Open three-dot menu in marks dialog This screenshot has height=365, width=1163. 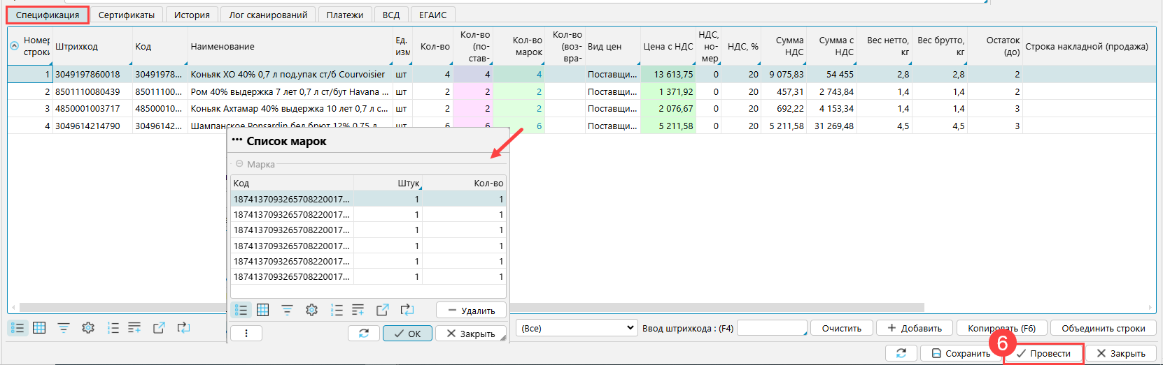(x=246, y=334)
